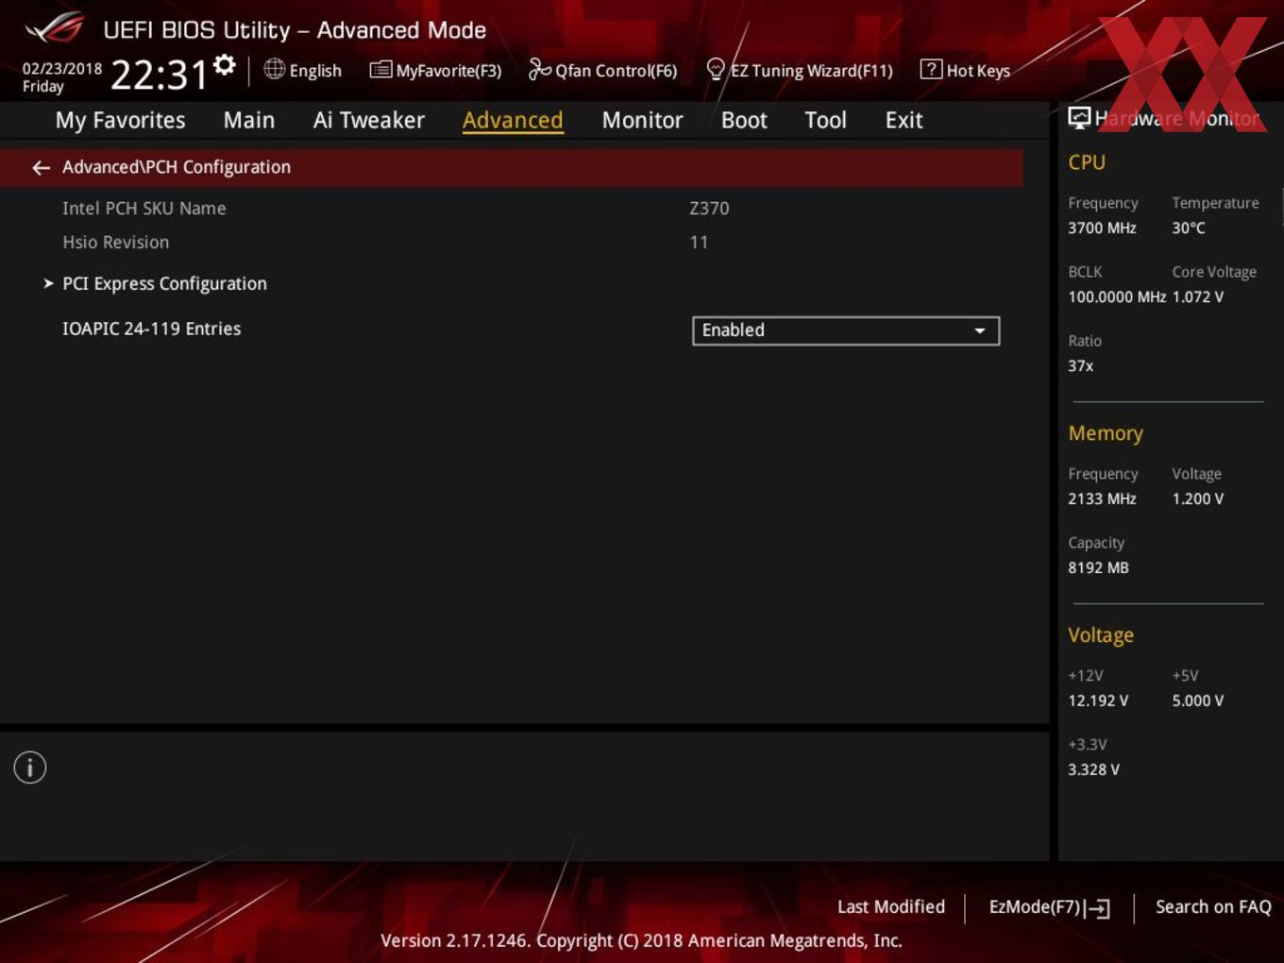
Task: Select the IOAPIC 24-119 Entries label
Action: tap(151, 329)
